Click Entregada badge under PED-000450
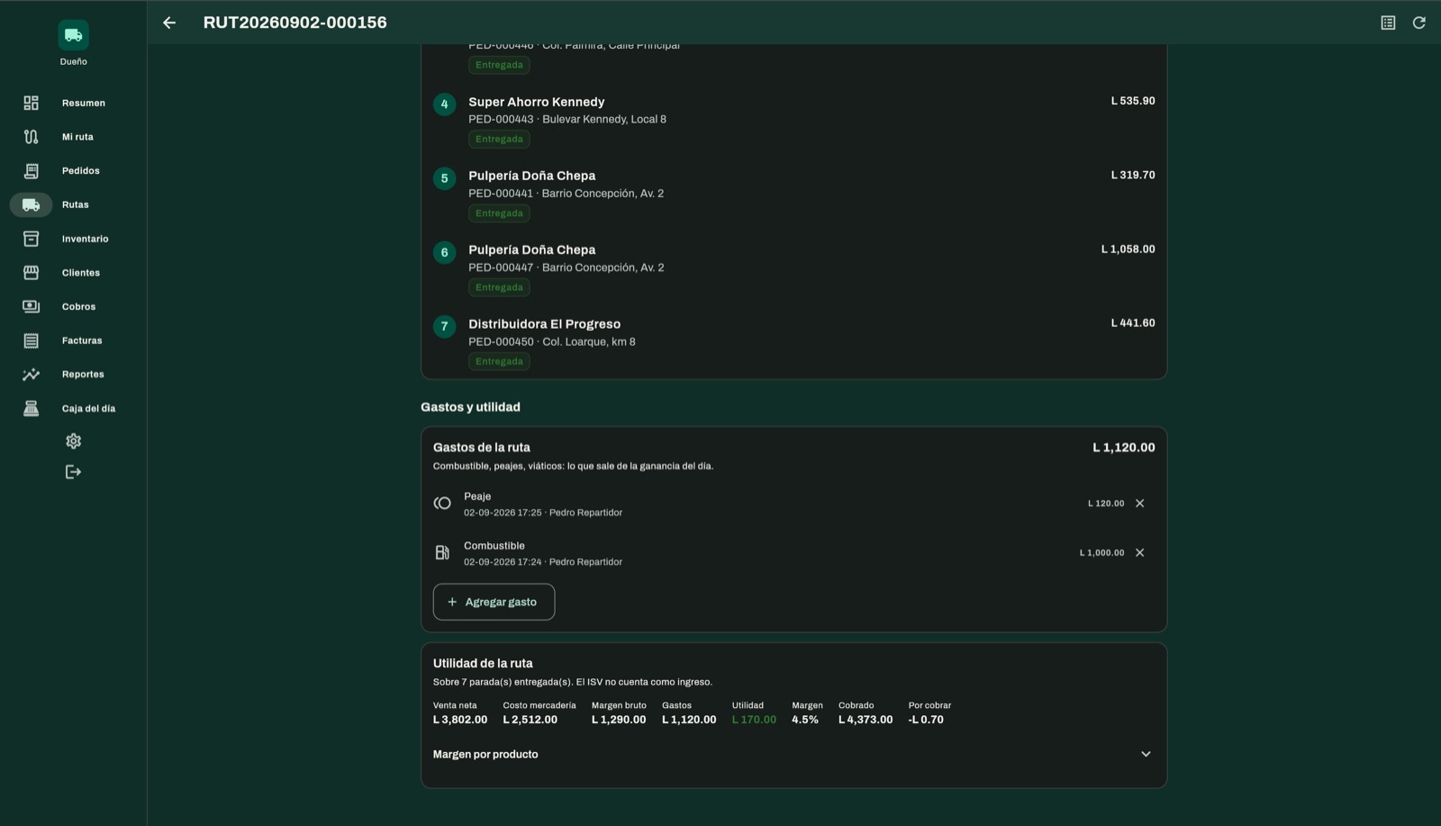 pos(499,361)
